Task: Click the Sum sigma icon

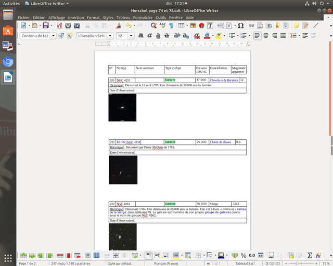Action: coord(310,255)
